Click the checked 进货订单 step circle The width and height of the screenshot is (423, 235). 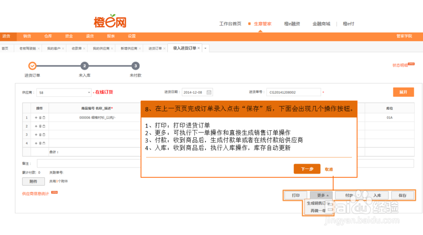coord(33,66)
